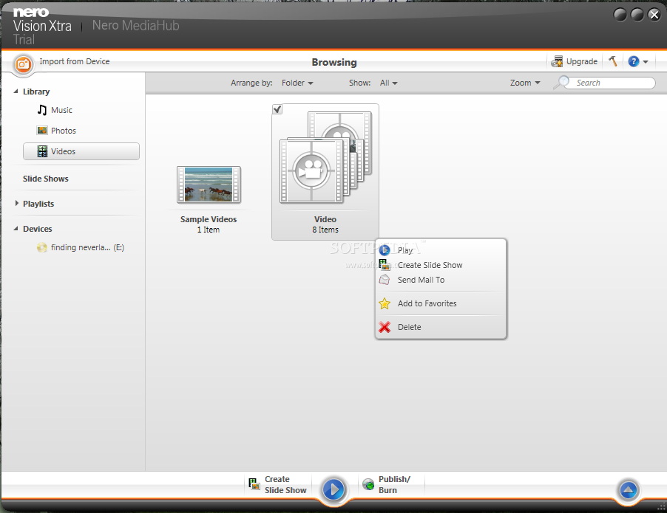Click the large blue Play button
The image size is (667, 513).
333,489
